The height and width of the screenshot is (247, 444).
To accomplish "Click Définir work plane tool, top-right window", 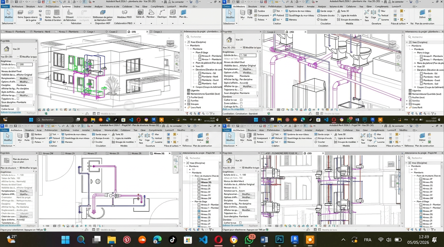I will coord(422,14).
